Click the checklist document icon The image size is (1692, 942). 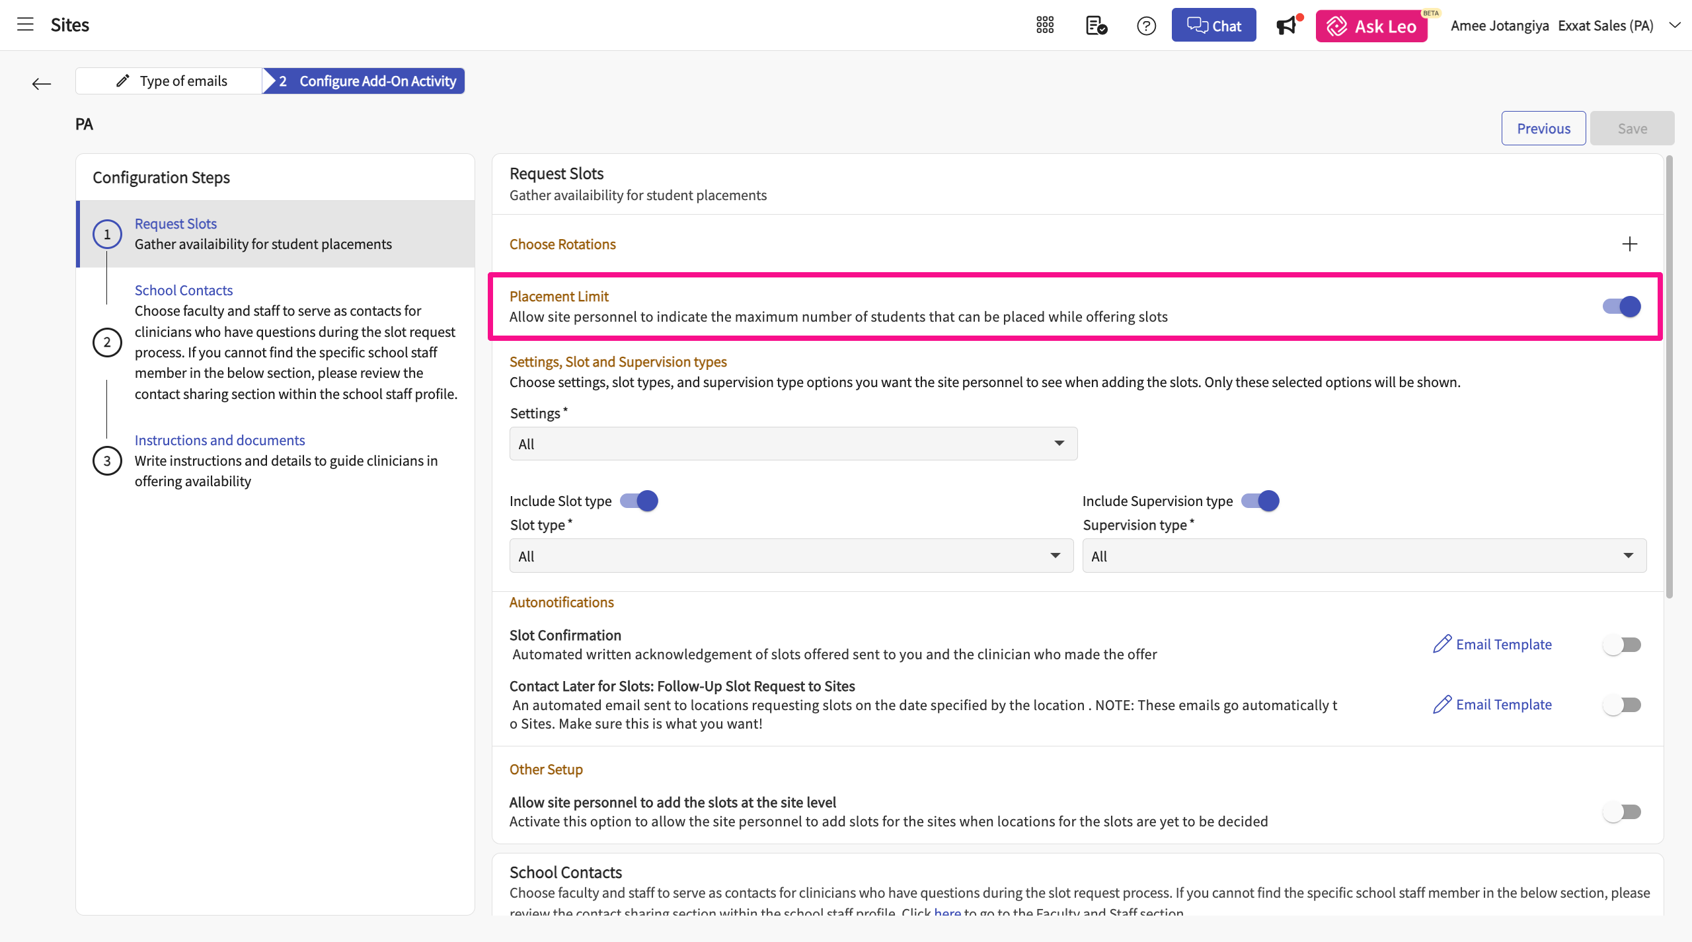(1096, 26)
